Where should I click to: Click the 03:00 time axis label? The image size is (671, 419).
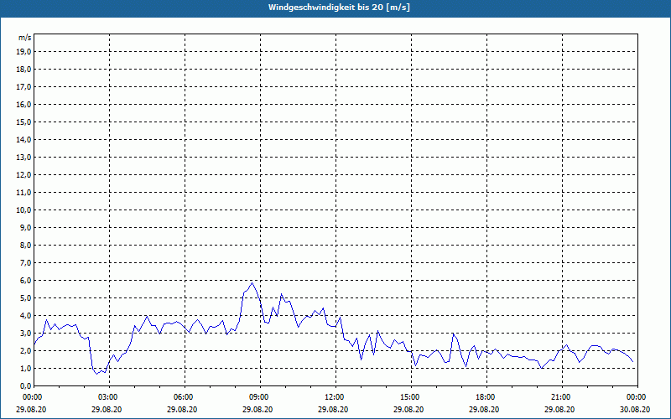(x=110, y=397)
